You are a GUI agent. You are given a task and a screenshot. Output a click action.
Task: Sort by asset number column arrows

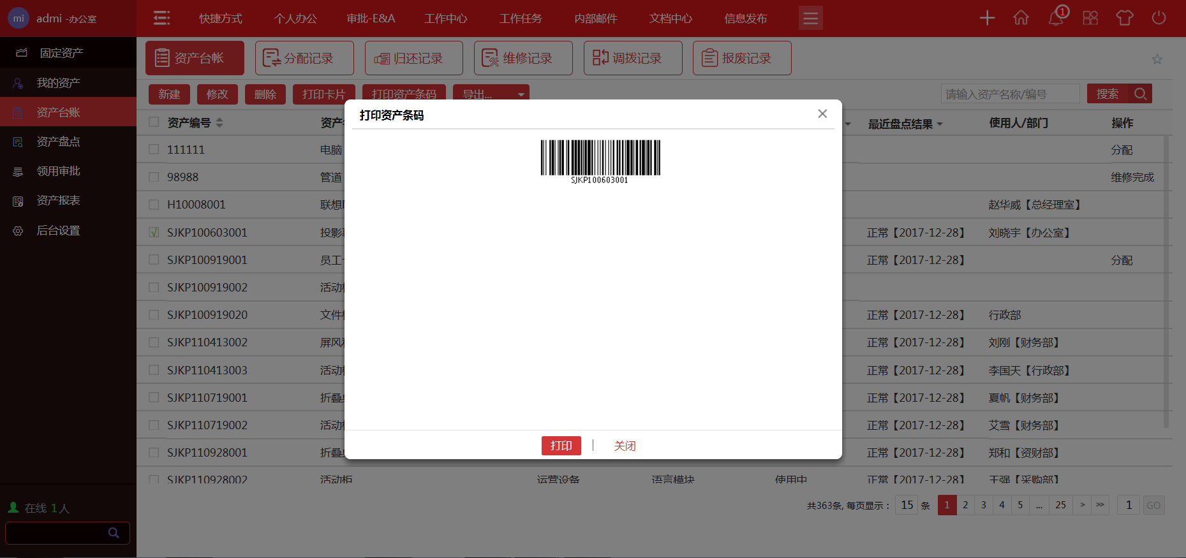[219, 122]
